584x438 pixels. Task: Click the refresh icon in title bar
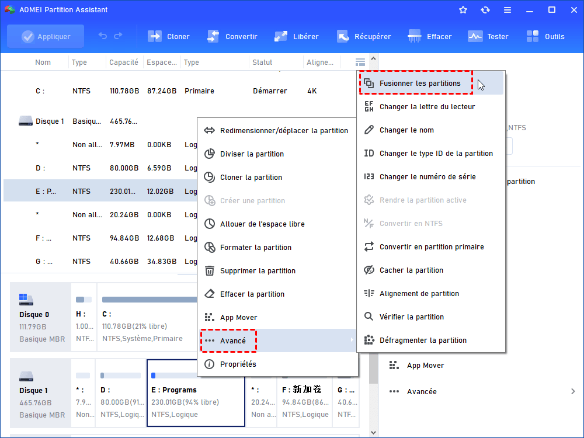[485, 10]
